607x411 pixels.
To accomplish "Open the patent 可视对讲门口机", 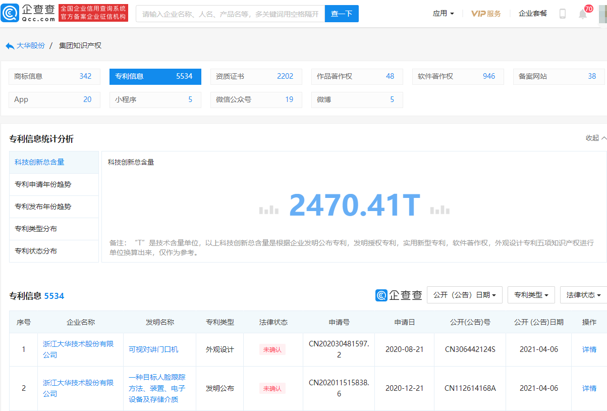I will [x=153, y=349].
